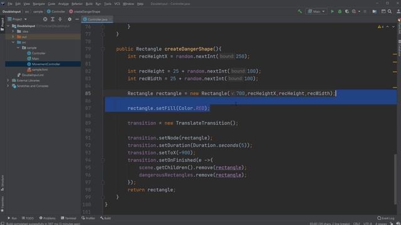The height and width of the screenshot is (225, 401).
Task: Run with Coverage using the shield icon
Action: point(346,11)
